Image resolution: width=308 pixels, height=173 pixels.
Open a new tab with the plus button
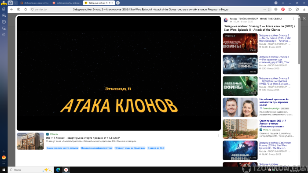[x=117, y=3]
